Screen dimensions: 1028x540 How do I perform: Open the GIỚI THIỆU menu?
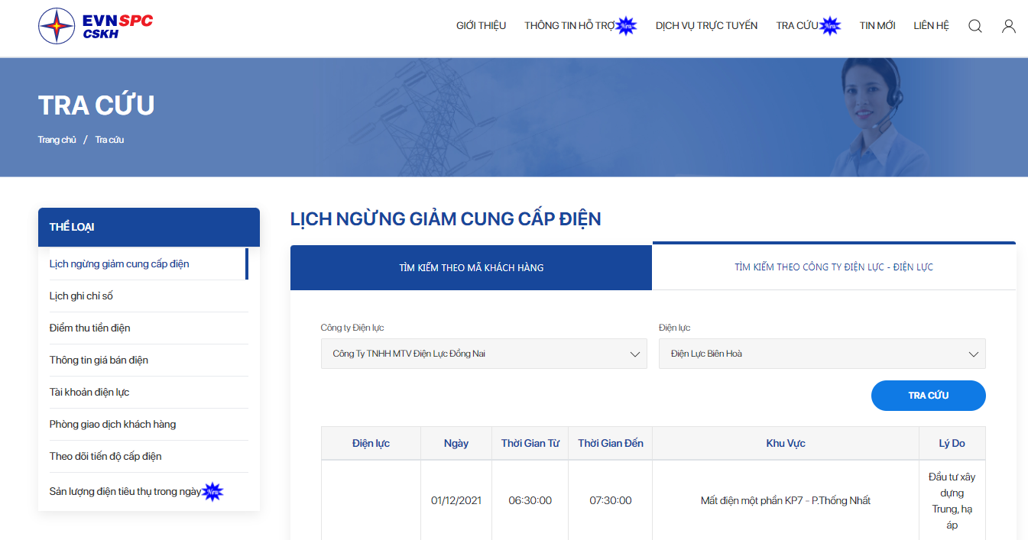(x=482, y=26)
